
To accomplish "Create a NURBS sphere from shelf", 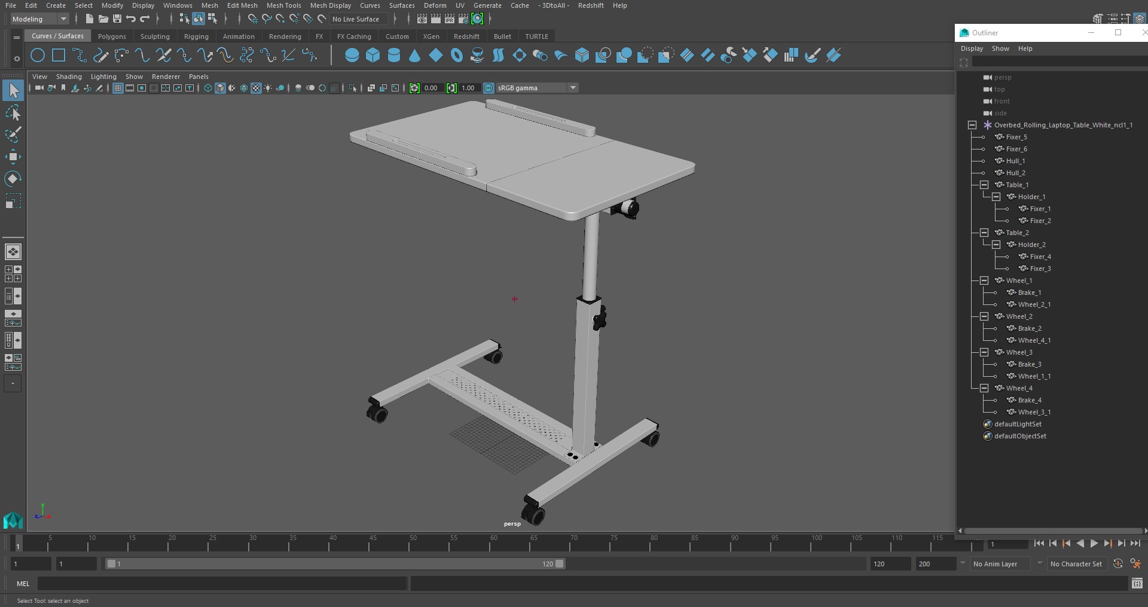I will pos(352,56).
